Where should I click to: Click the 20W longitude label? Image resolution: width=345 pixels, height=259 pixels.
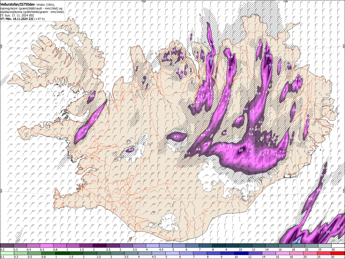(x=143, y=1)
